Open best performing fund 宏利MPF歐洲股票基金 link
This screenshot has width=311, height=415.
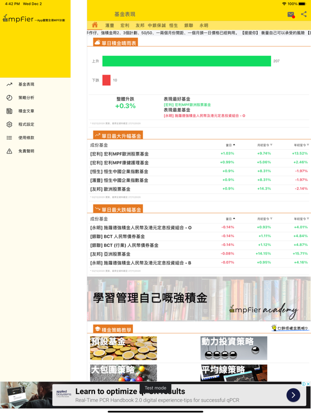[187, 105]
